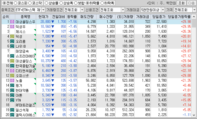Select the RF머트리얼즈 stock name
Viewport: 197px width, 119px height.
coord(25,105)
